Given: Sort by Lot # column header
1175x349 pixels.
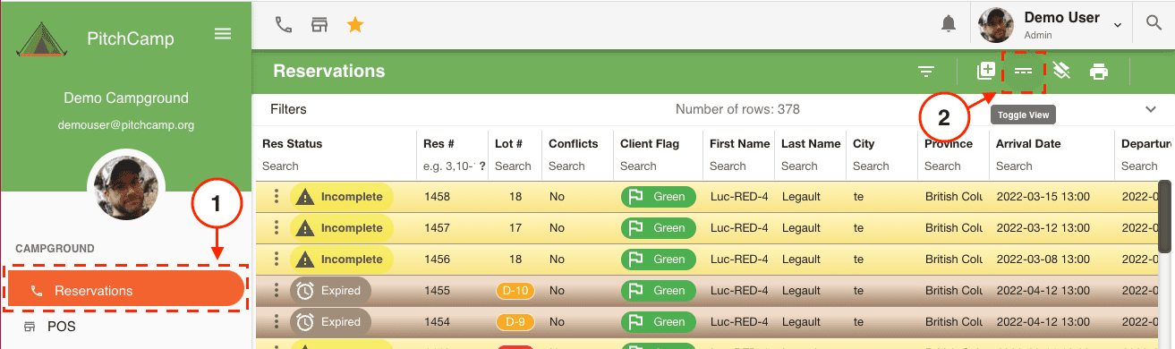Looking at the screenshot, I should [x=508, y=143].
